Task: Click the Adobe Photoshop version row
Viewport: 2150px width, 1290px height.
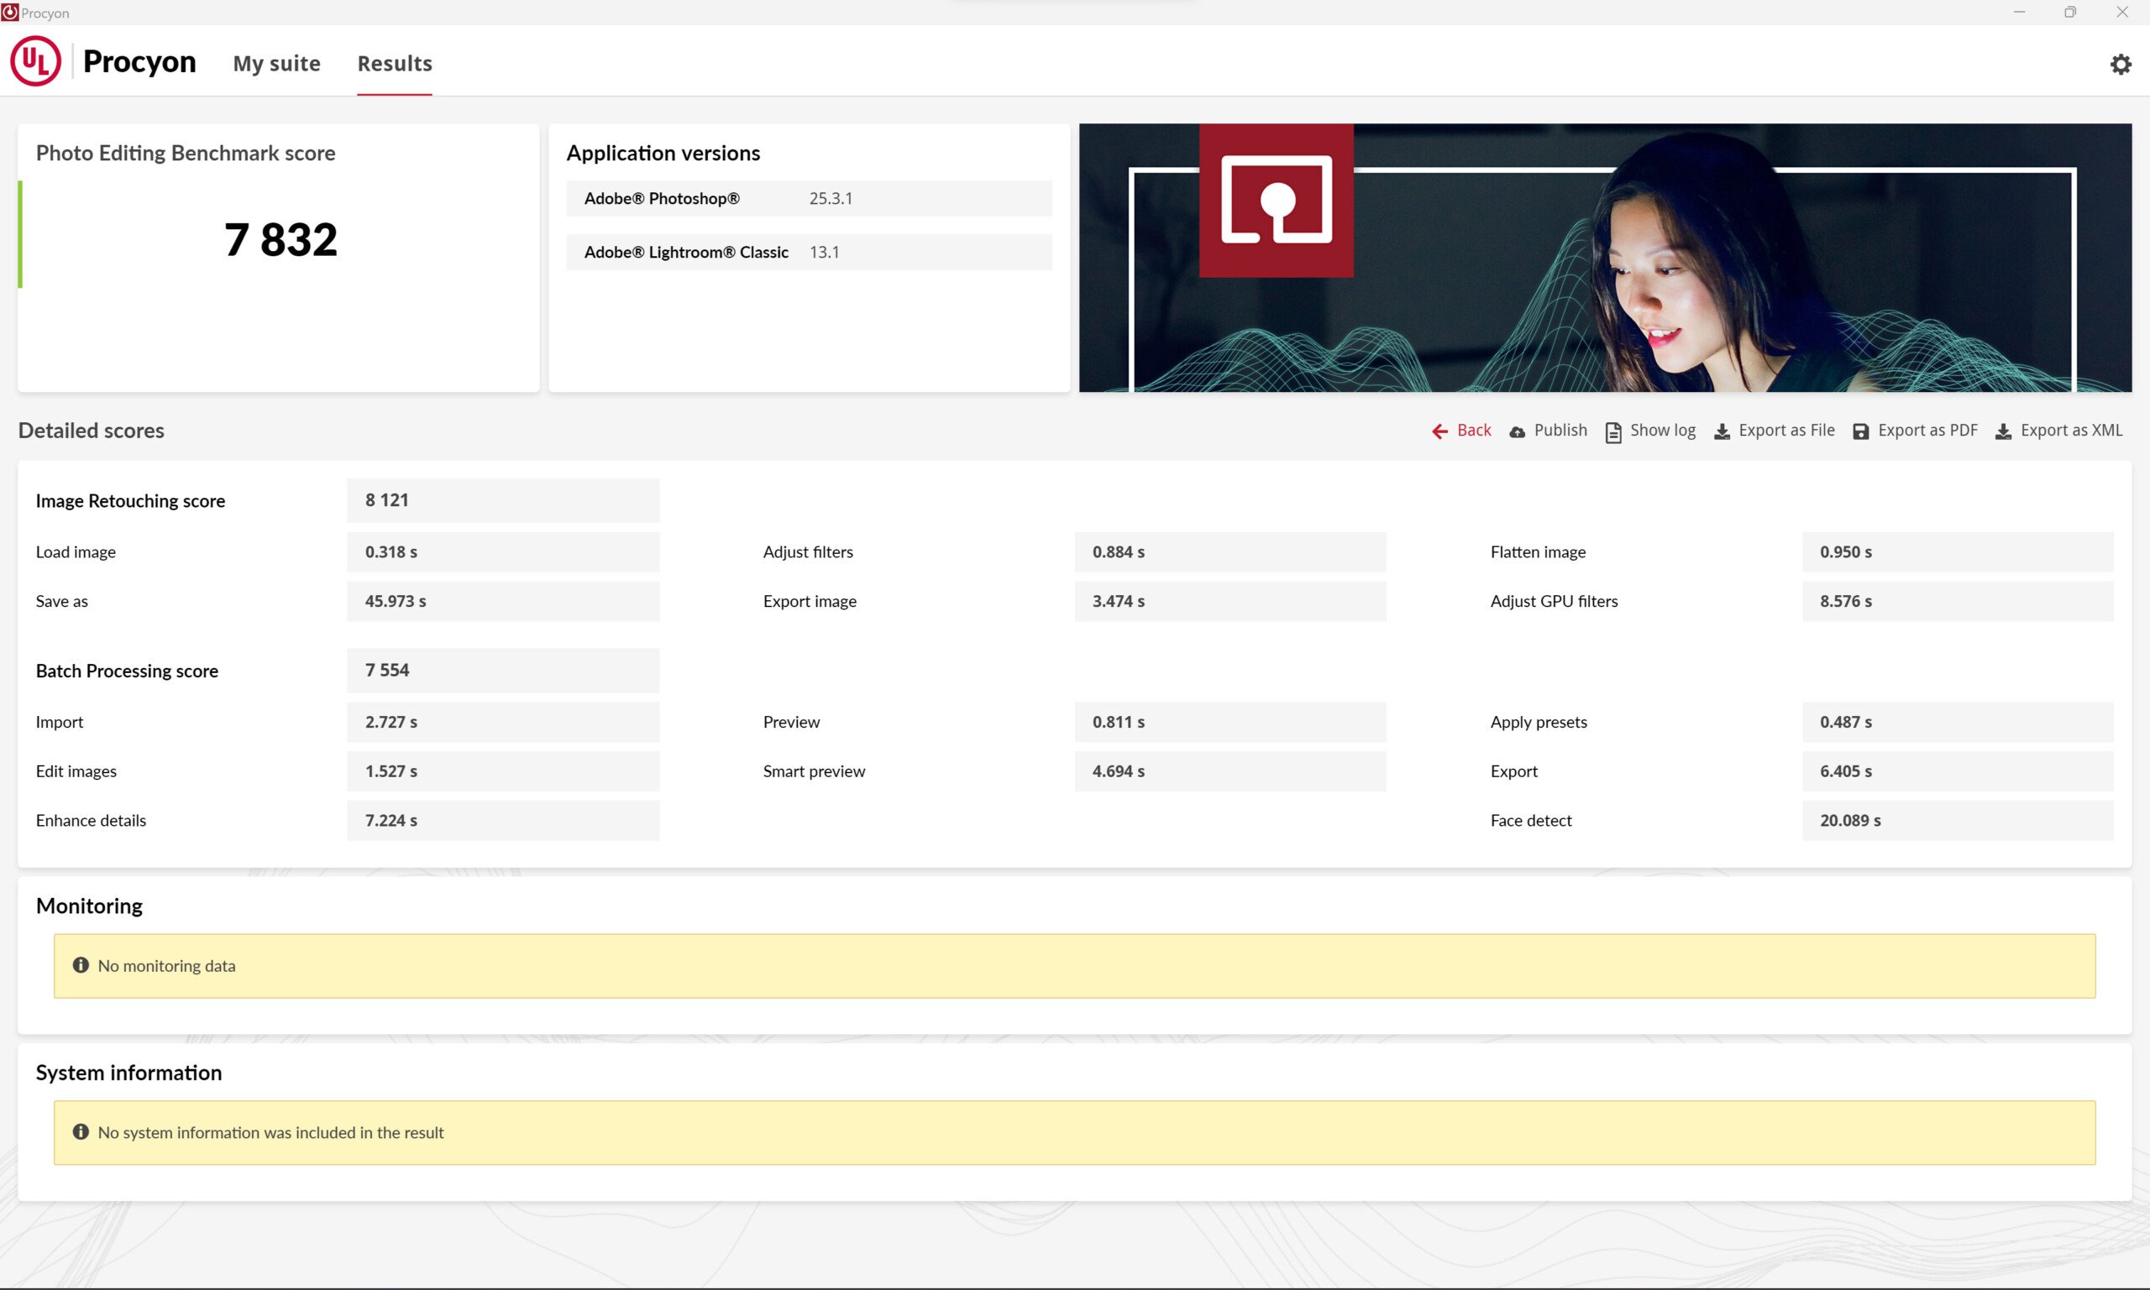Action: [x=809, y=198]
